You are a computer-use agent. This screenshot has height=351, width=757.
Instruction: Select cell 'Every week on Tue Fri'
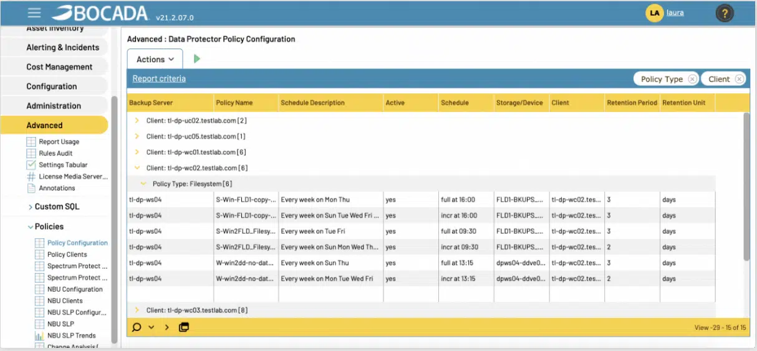(x=330, y=231)
